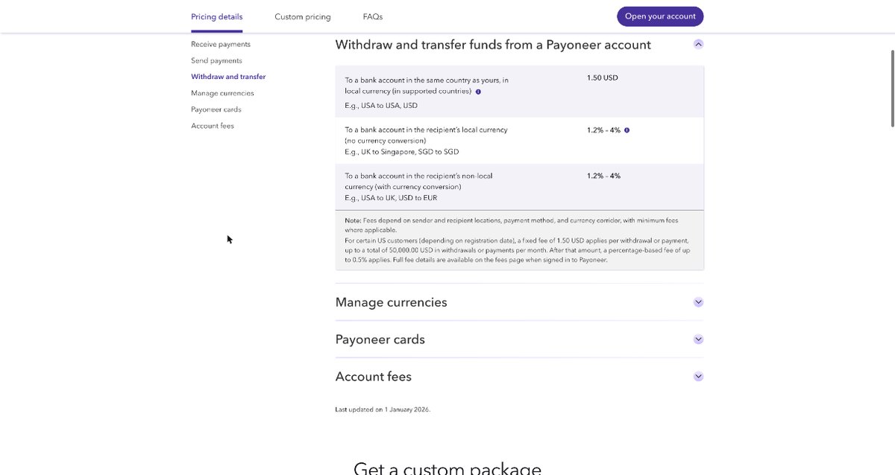Image resolution: width=895 pixels, height=475 pixels.
Task: Click 'Last updated on 1 January 2026' text
Action: coord(383,409)
